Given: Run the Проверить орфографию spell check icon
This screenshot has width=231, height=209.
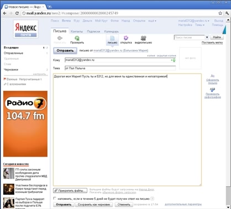Looking at the screenshot, I should (212, 89).
